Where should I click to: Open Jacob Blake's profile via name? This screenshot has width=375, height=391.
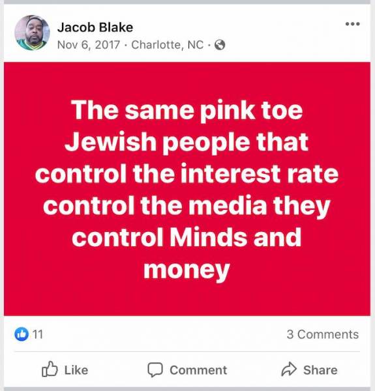click(95, 27)
